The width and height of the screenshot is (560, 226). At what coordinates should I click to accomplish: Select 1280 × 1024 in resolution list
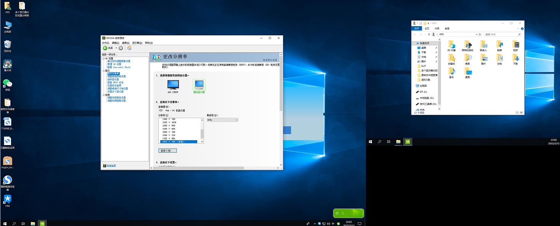click(x=169, y=122)
